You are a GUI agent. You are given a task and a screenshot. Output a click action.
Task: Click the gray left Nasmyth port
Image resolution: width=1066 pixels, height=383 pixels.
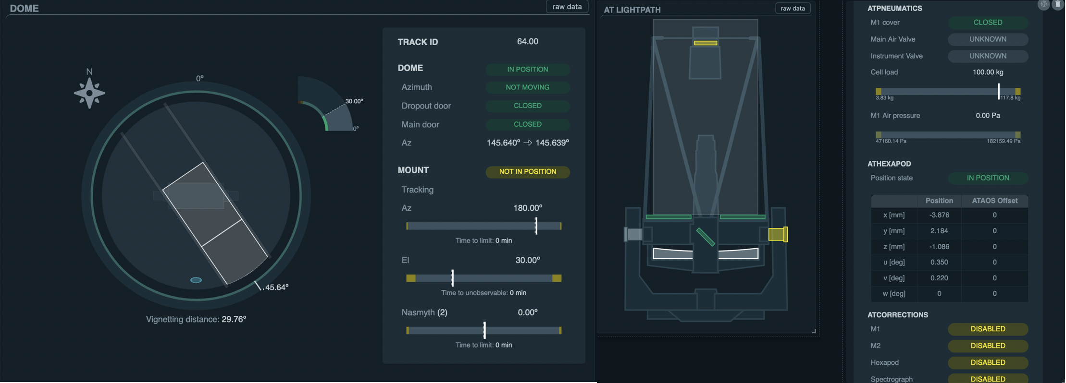633,234
